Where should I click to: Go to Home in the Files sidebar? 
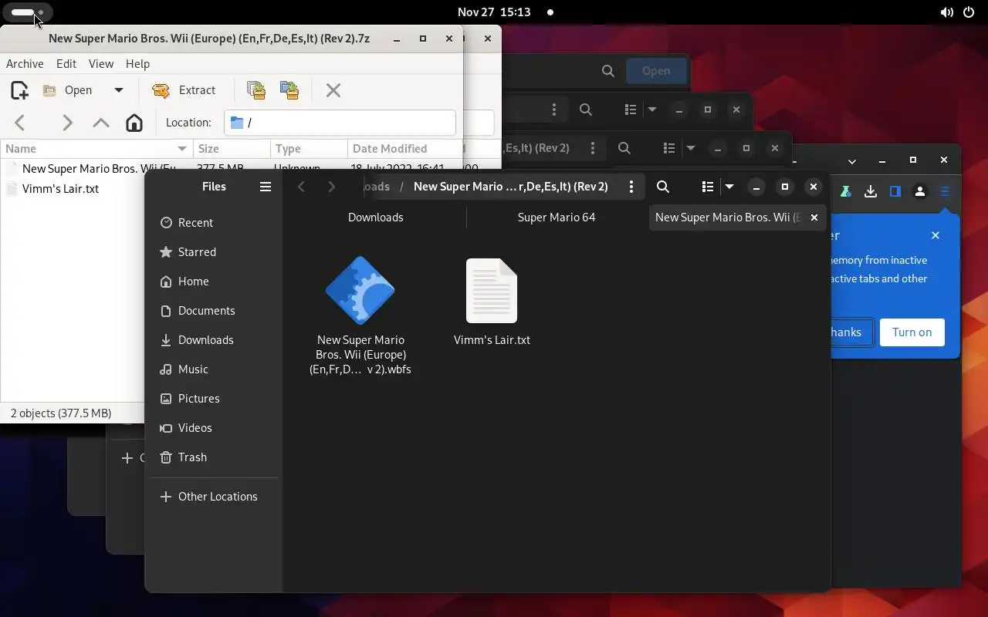(x=214, y=282)
